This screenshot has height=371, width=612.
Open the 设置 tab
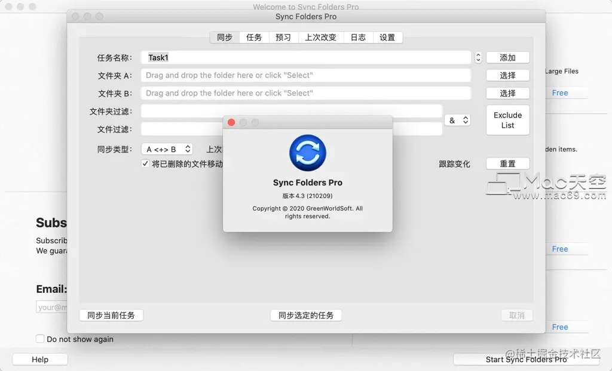(387, 38)
